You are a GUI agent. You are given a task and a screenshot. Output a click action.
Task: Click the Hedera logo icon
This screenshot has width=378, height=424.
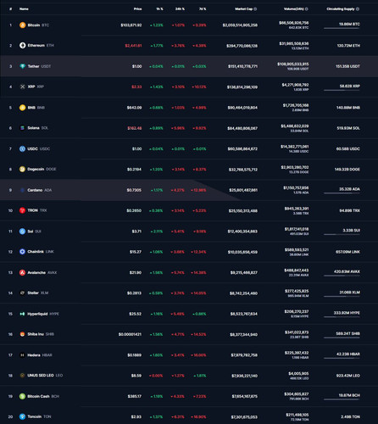click(x=22, y=355)
